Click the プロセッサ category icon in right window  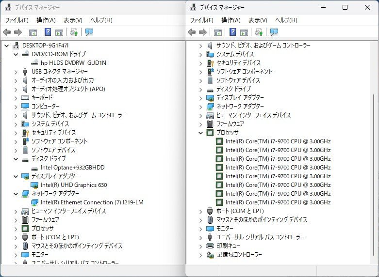coord(210,133)
